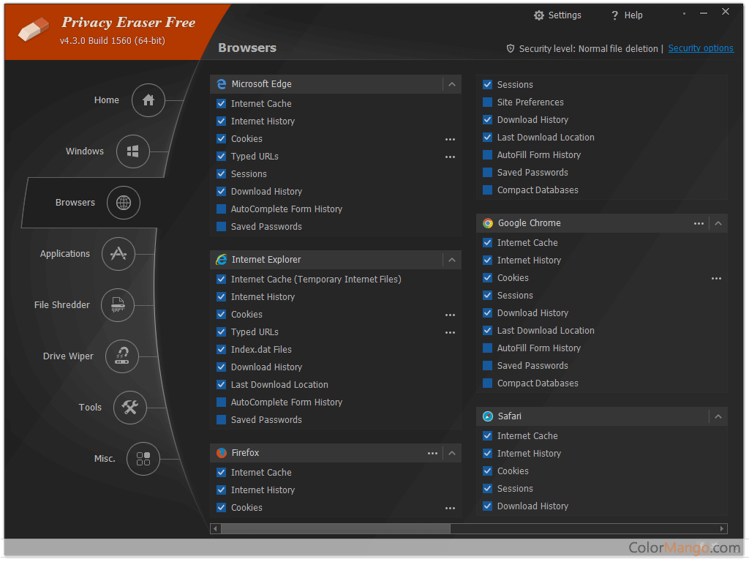The height and width of the screenshot is (562, 749).
Task: Click the Browsers globe icon
Action: pos(123,203)
